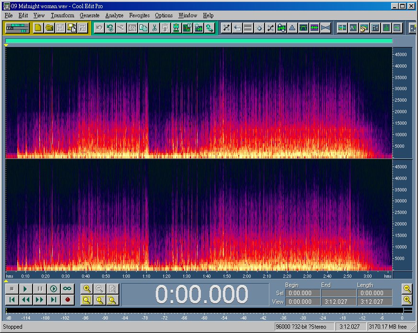Image resolution: width=418 pixels, height=333 pixels.
Task: Click the horizontal Zoom Out magnifier
Action: [100, 289]
